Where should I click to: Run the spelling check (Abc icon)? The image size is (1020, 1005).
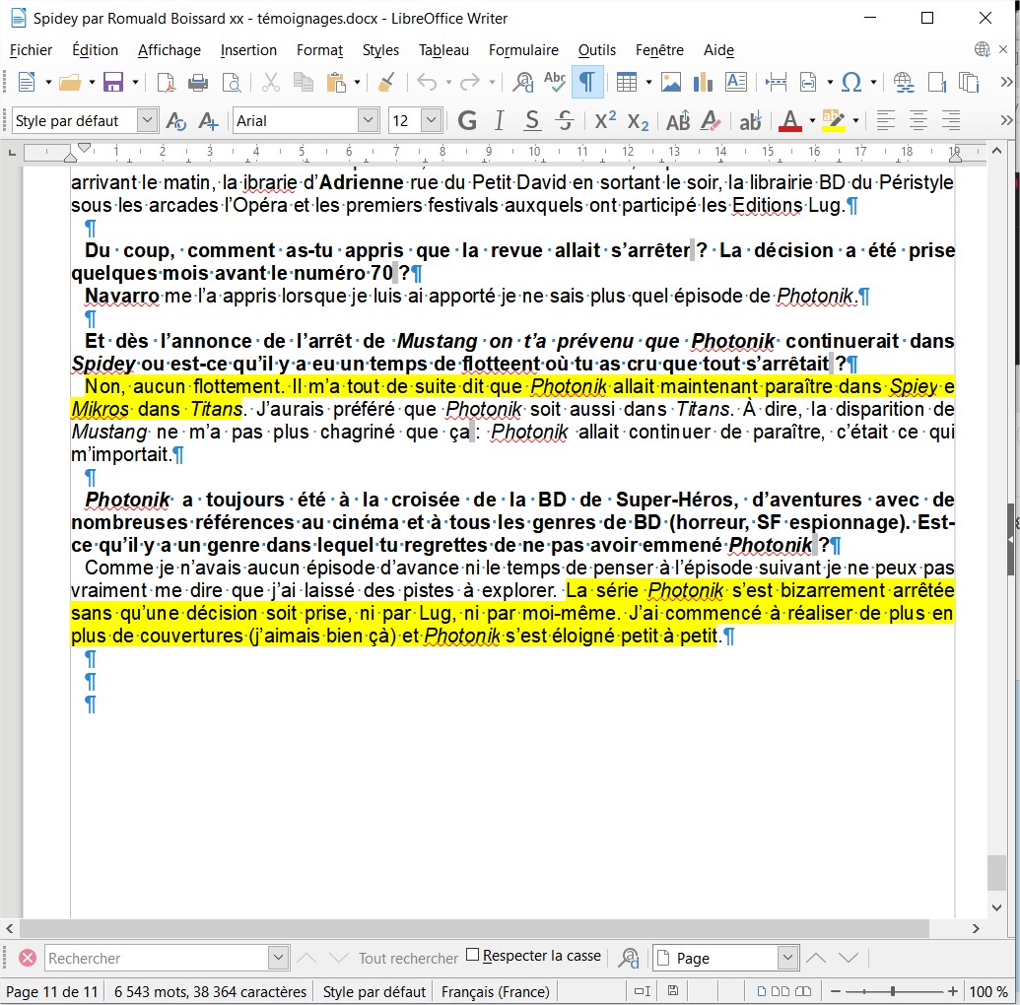tap(555, 83)
